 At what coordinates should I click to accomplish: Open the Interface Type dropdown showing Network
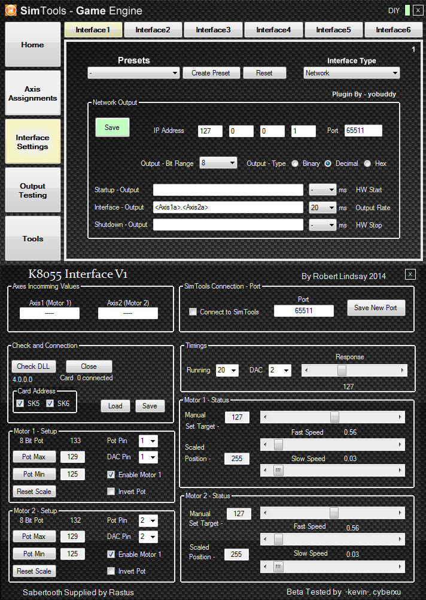click(351, 72)
